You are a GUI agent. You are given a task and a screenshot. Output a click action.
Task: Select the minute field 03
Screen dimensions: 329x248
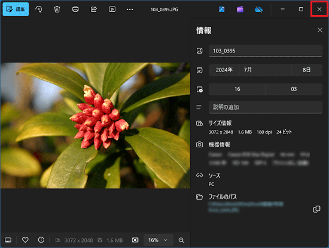coord(294,89)
